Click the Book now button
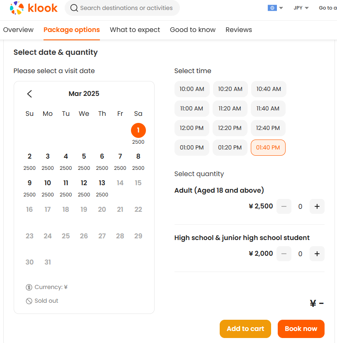Screen dimensions: 337x343 coord(301,329)
